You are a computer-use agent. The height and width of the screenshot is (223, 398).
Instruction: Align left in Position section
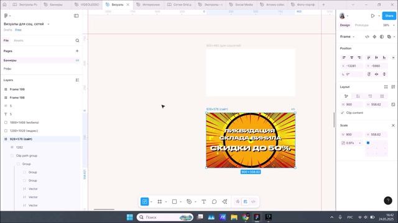(344, 58)
